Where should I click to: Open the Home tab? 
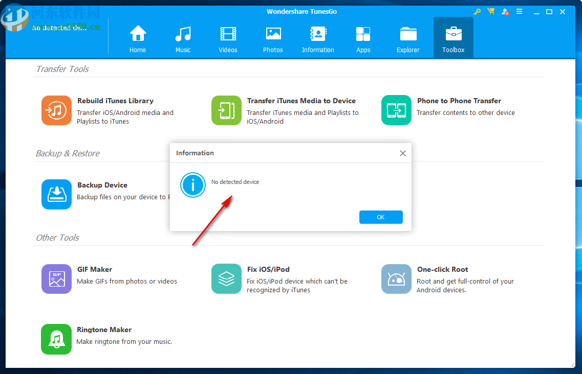(x=138, y=39)
